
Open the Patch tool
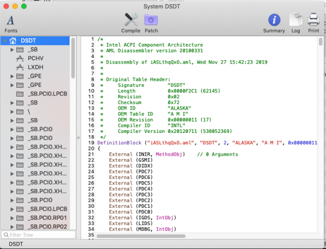tap(151, 23)
